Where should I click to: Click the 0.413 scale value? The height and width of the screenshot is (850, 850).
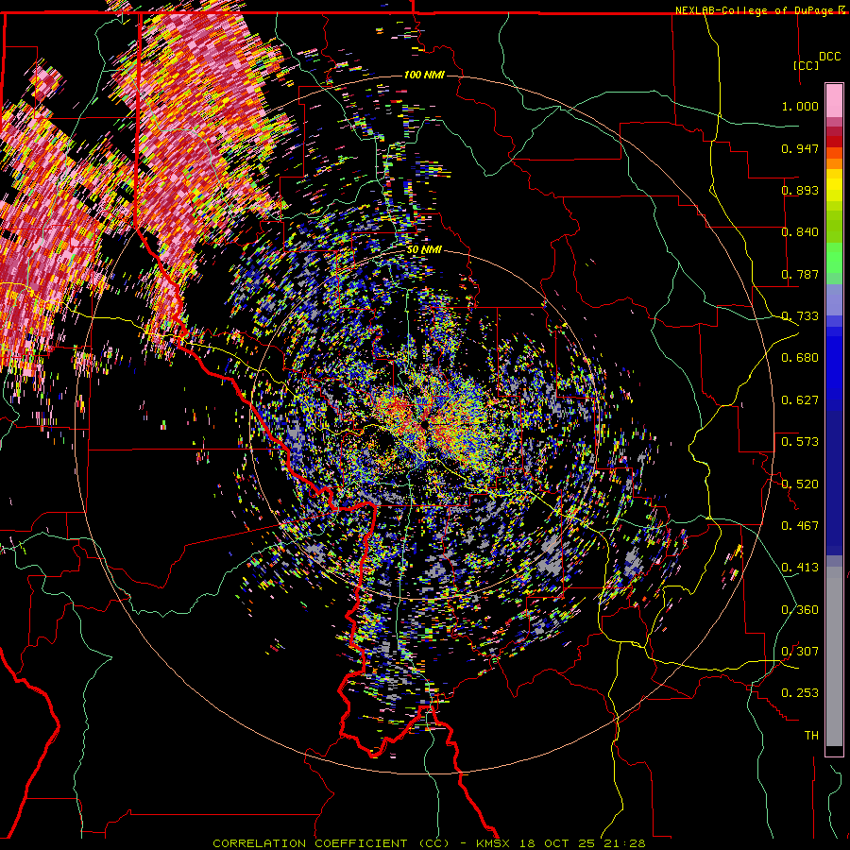(800, 568)
